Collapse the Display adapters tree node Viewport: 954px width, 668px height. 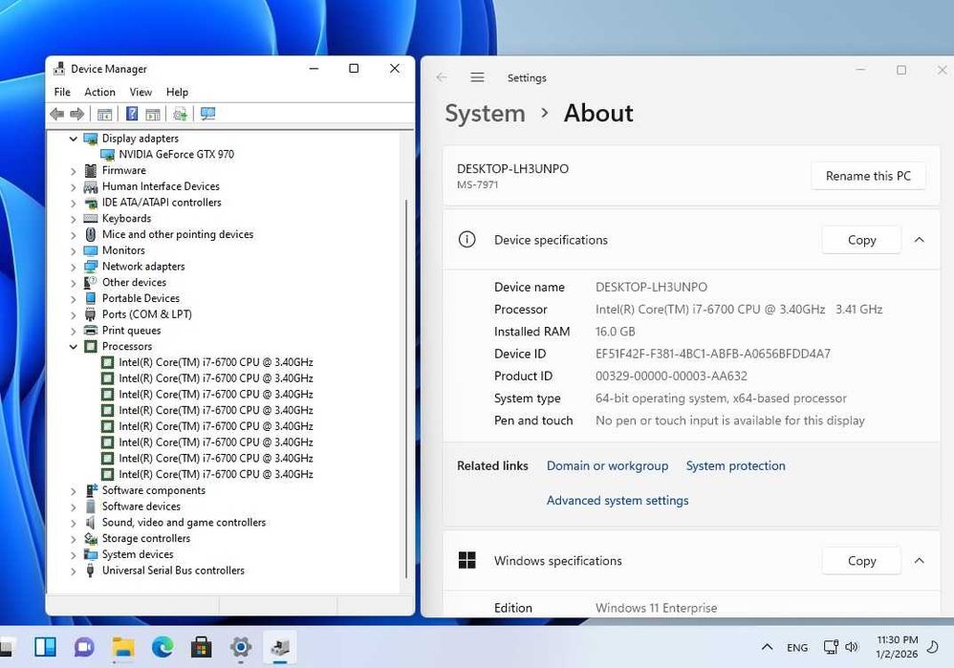tap(74, 139)
